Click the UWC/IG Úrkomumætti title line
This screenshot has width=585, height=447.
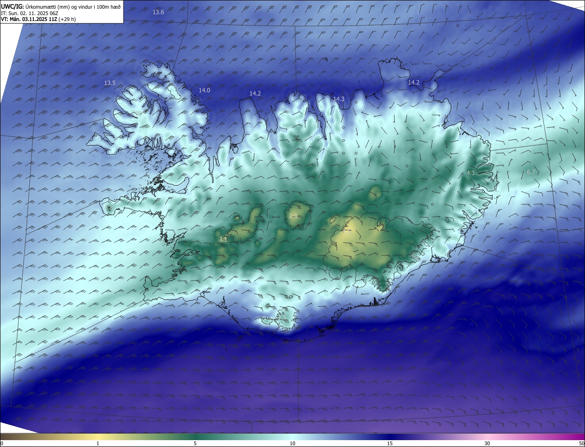(61, 6)
